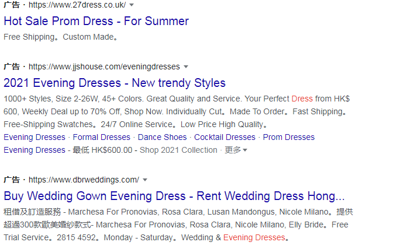397x249 pixels.
Task: Expand the arrow next to jjshouse.com URL
Action: tap(186, 66)
